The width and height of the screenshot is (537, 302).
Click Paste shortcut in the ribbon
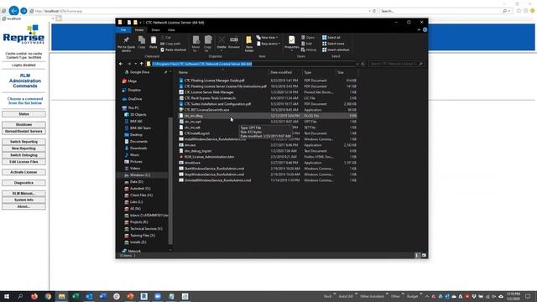(173, 49)
